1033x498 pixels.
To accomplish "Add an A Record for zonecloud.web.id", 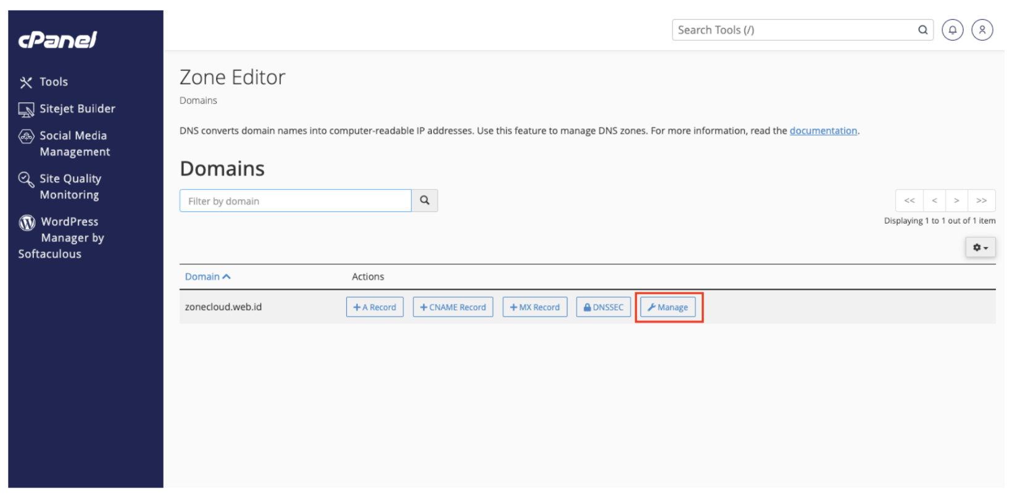I will coord(375,307).
